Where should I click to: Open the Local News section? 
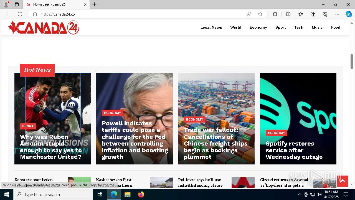click(x=211, y=27)
